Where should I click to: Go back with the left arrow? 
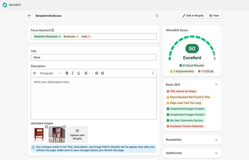(30, 16)
